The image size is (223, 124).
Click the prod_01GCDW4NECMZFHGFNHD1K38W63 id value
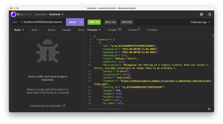133,46
